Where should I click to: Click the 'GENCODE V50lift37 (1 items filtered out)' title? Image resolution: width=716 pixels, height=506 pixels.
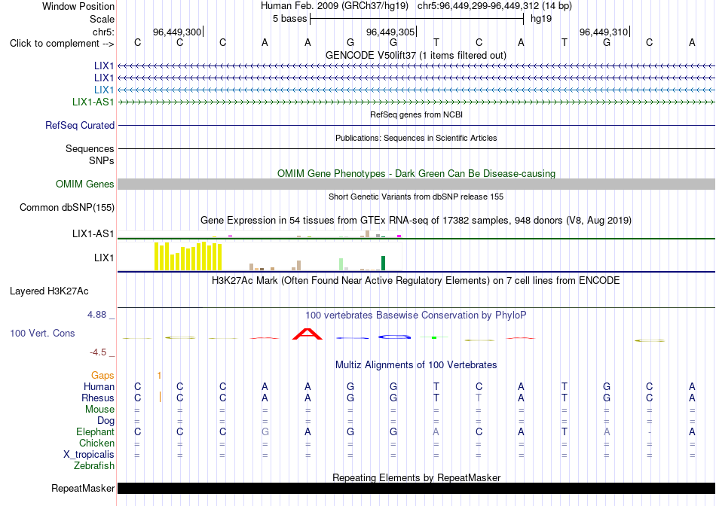[416, 55]
